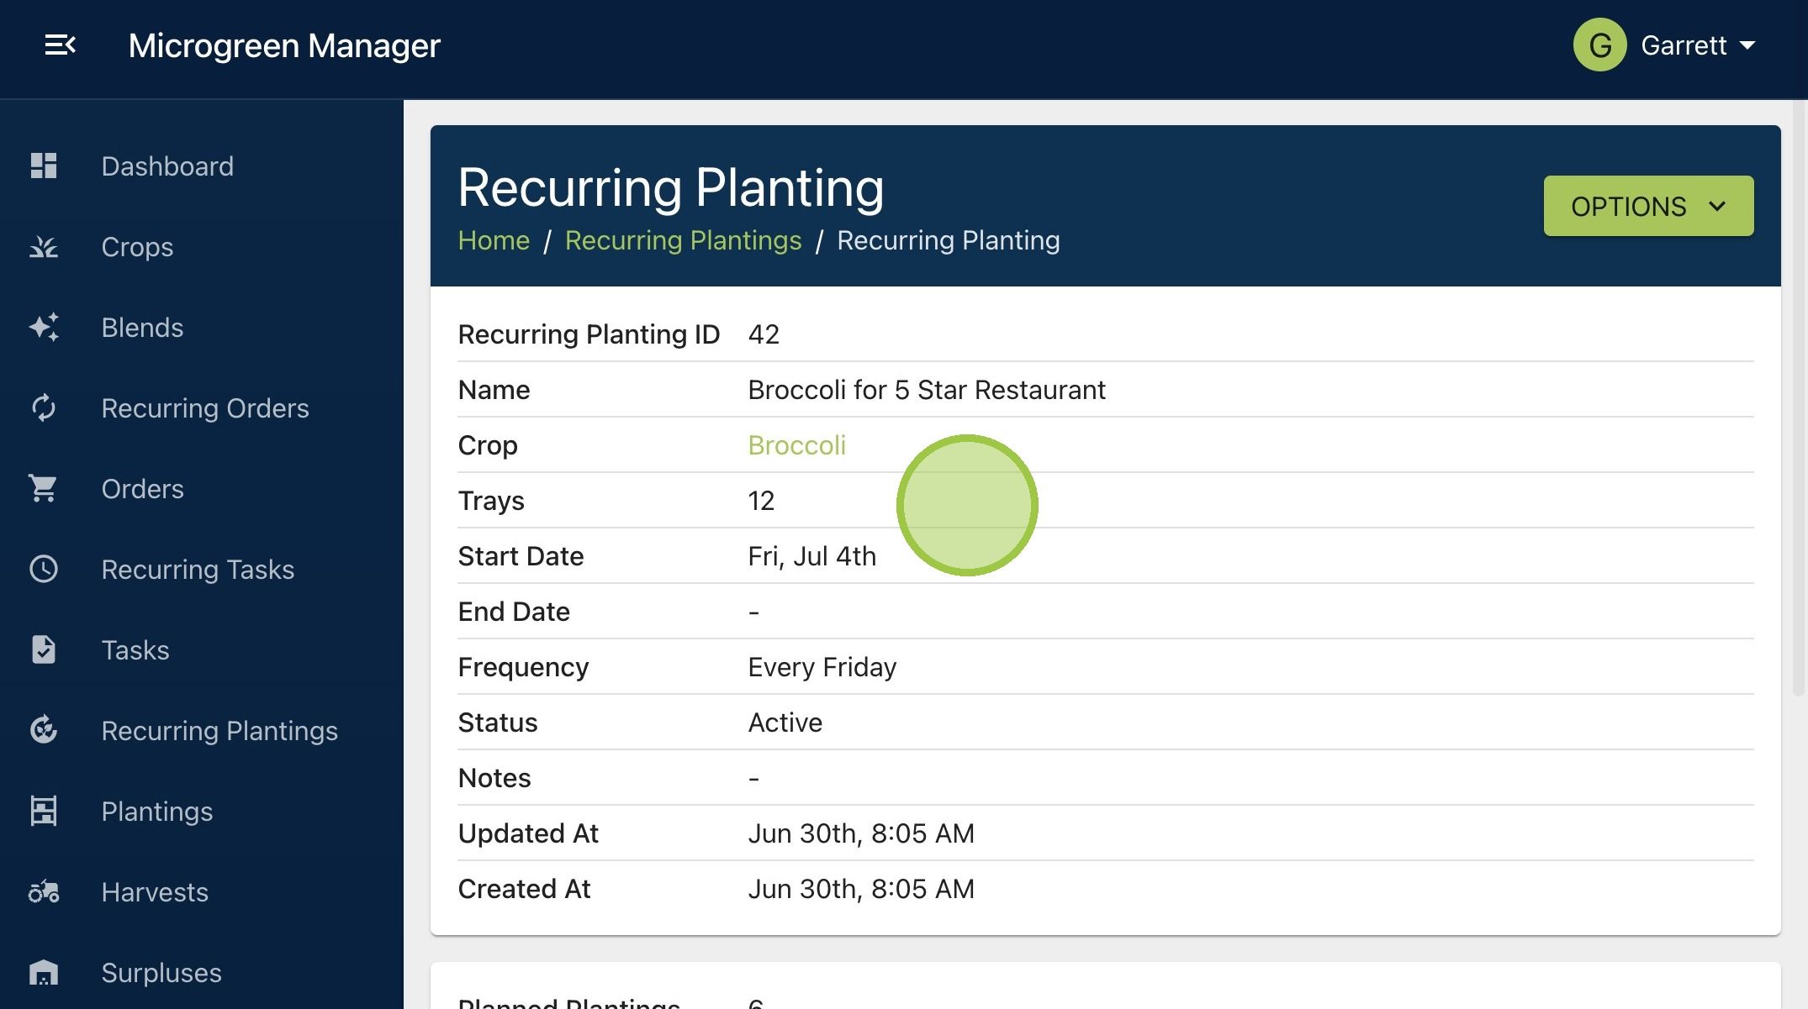Click the 'Notes' field label
1808x1009 pixels.
tap(494, 778)
